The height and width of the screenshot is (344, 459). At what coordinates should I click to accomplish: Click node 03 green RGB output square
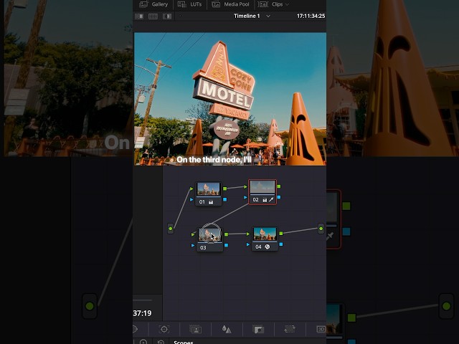(x=226, y=234)
